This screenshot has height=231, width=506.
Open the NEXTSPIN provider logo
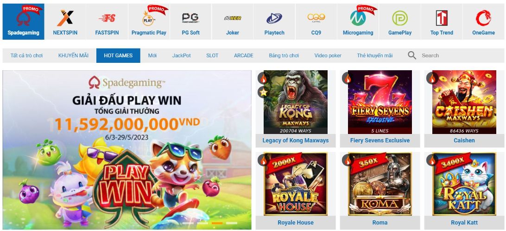pyautogui.click(x=65, y=18)
